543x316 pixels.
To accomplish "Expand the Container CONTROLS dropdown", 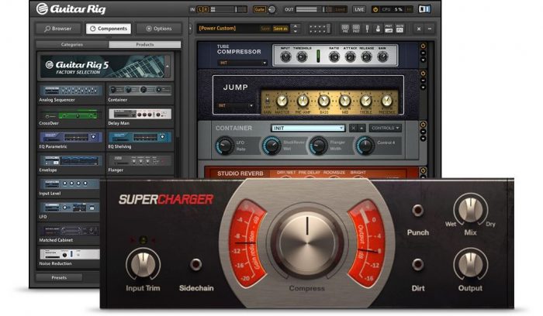I will tap(386, 128).
